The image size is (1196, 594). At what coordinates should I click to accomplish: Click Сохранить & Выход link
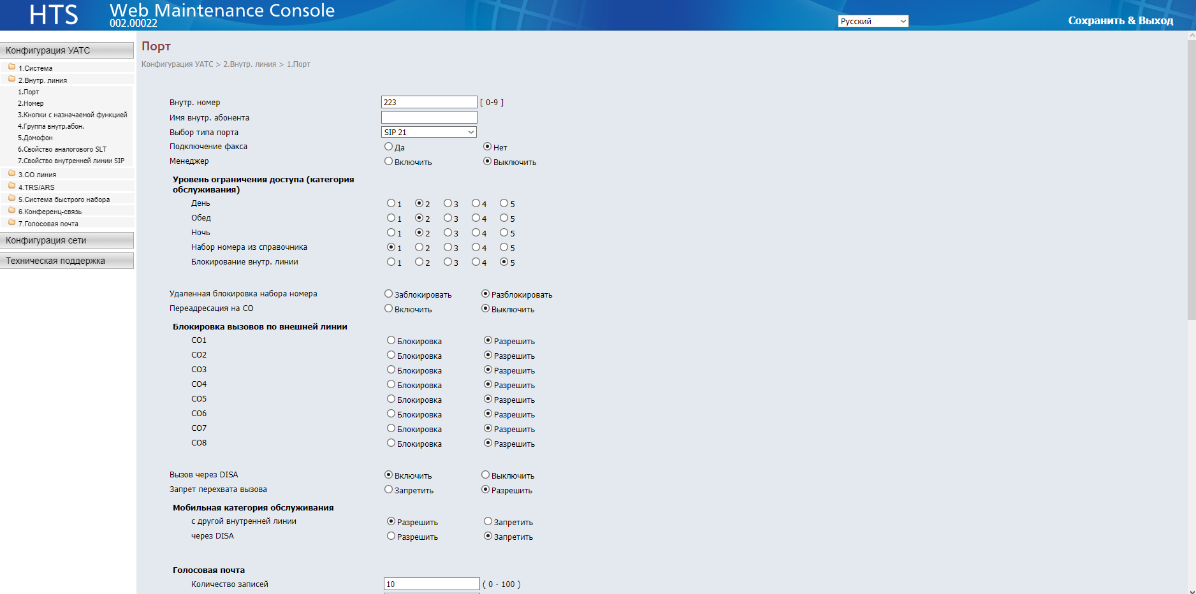[x=1120, y=20]
